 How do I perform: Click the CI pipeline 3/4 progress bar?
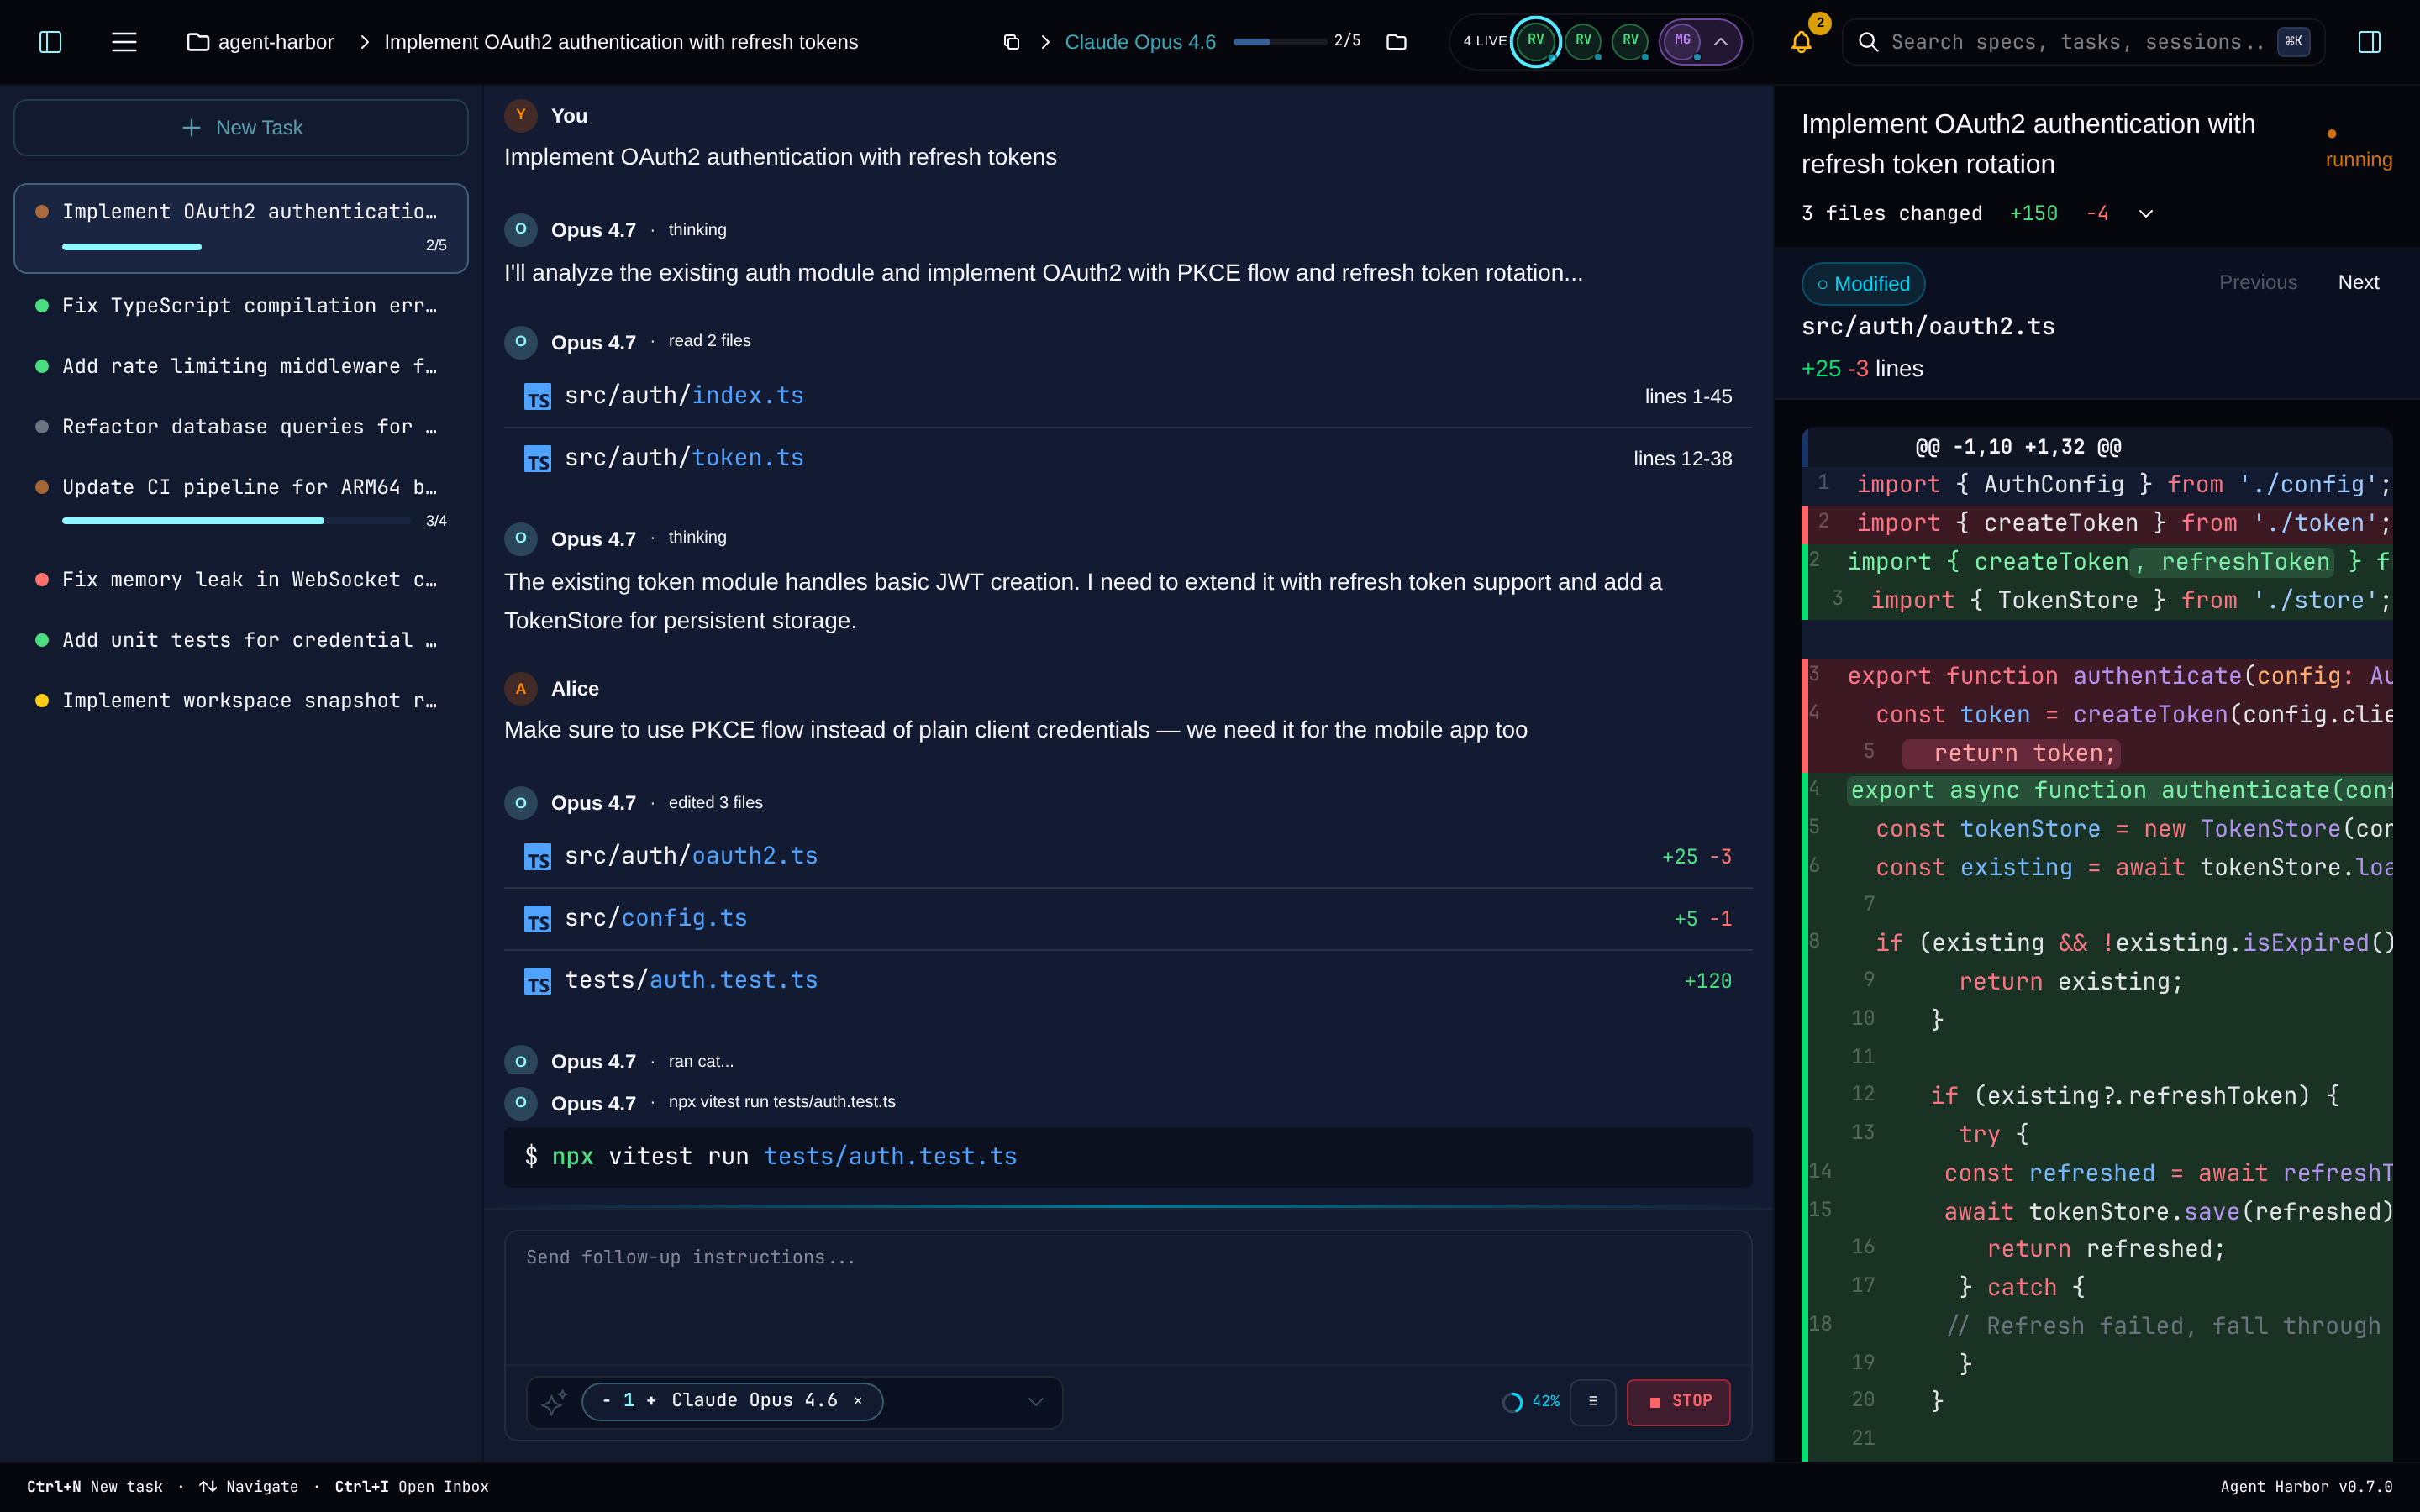point(237,521)
